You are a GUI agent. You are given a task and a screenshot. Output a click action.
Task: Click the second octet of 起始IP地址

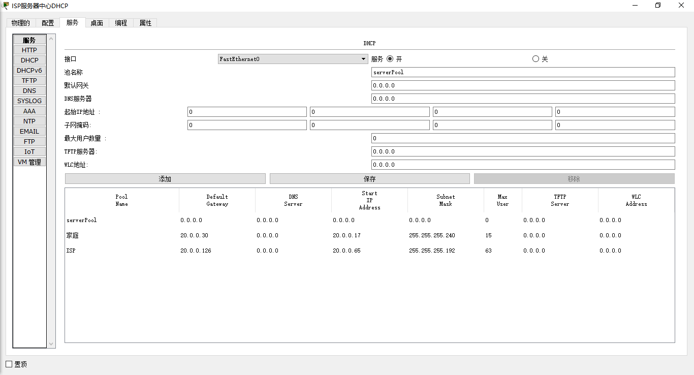tap(370, 112)
